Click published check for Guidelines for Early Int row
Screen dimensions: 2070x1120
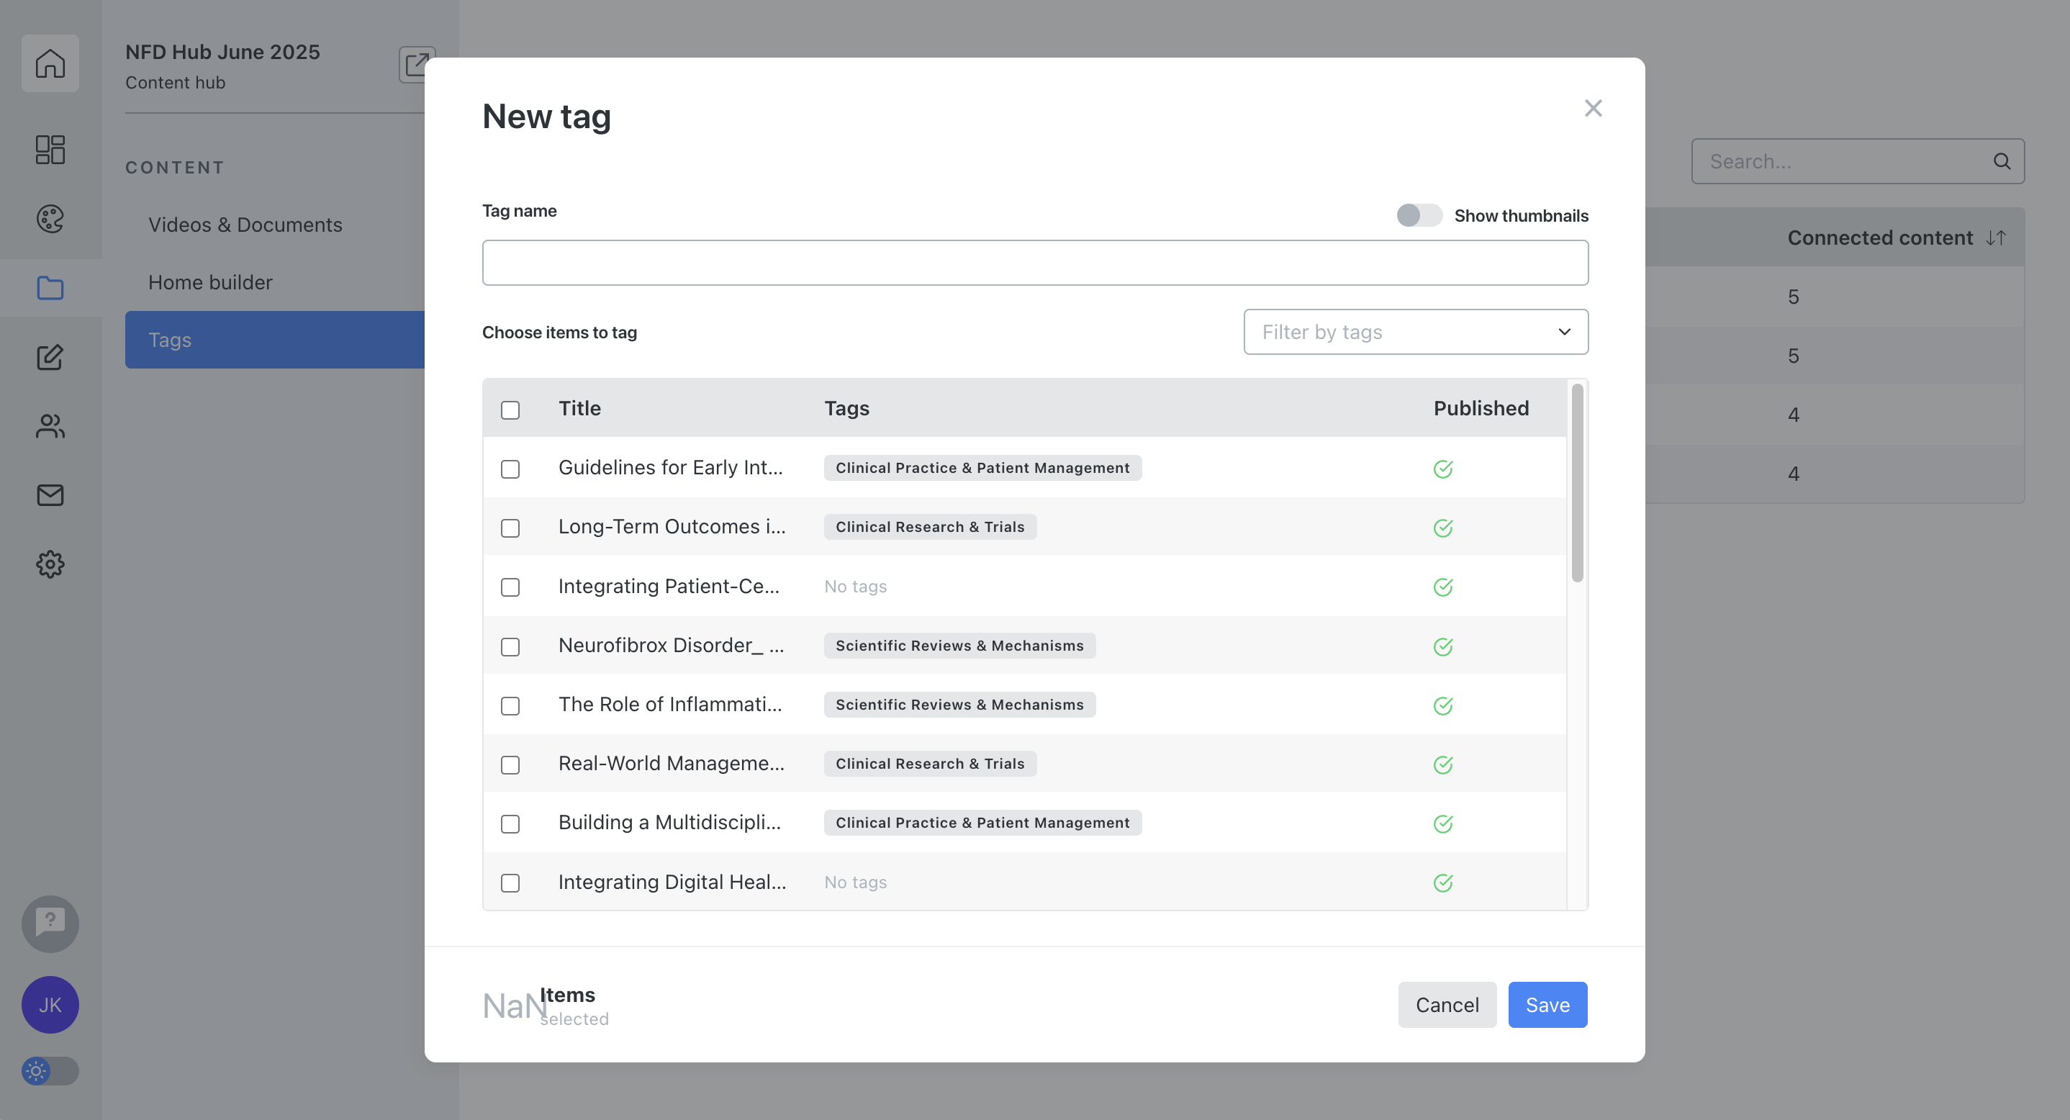point(1442,469)
